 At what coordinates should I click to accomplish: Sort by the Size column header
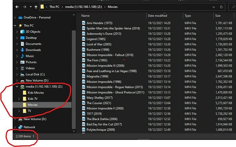(218, 16)
